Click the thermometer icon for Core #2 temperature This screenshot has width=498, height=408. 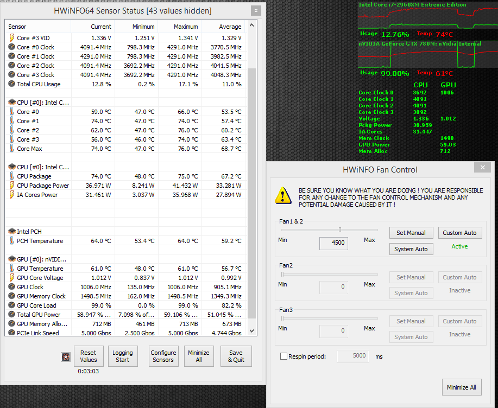pos(12,130)
